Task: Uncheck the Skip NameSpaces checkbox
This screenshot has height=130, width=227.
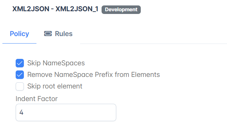Action: (x=20, y=63)
